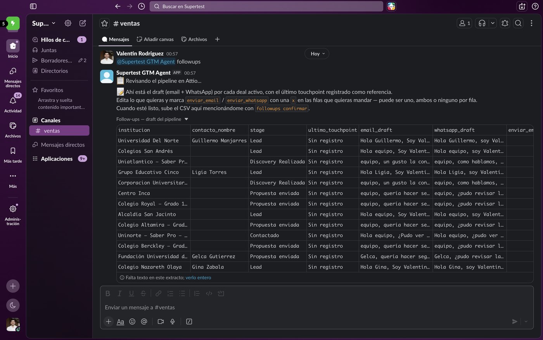Select the ventas channel in sidebar

(x=59, y=131)
